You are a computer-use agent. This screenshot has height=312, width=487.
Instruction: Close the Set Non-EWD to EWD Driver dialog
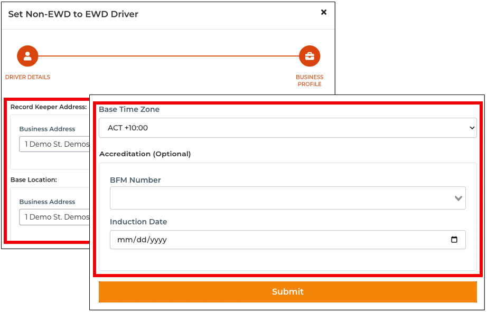pos(324,12)
